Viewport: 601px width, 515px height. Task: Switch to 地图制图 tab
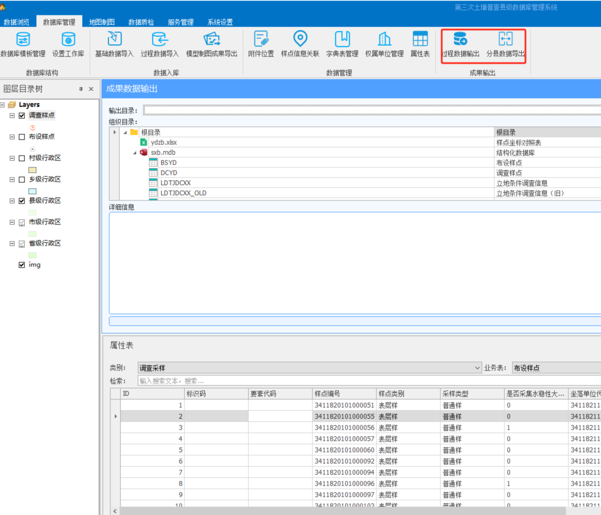[101, 22]
